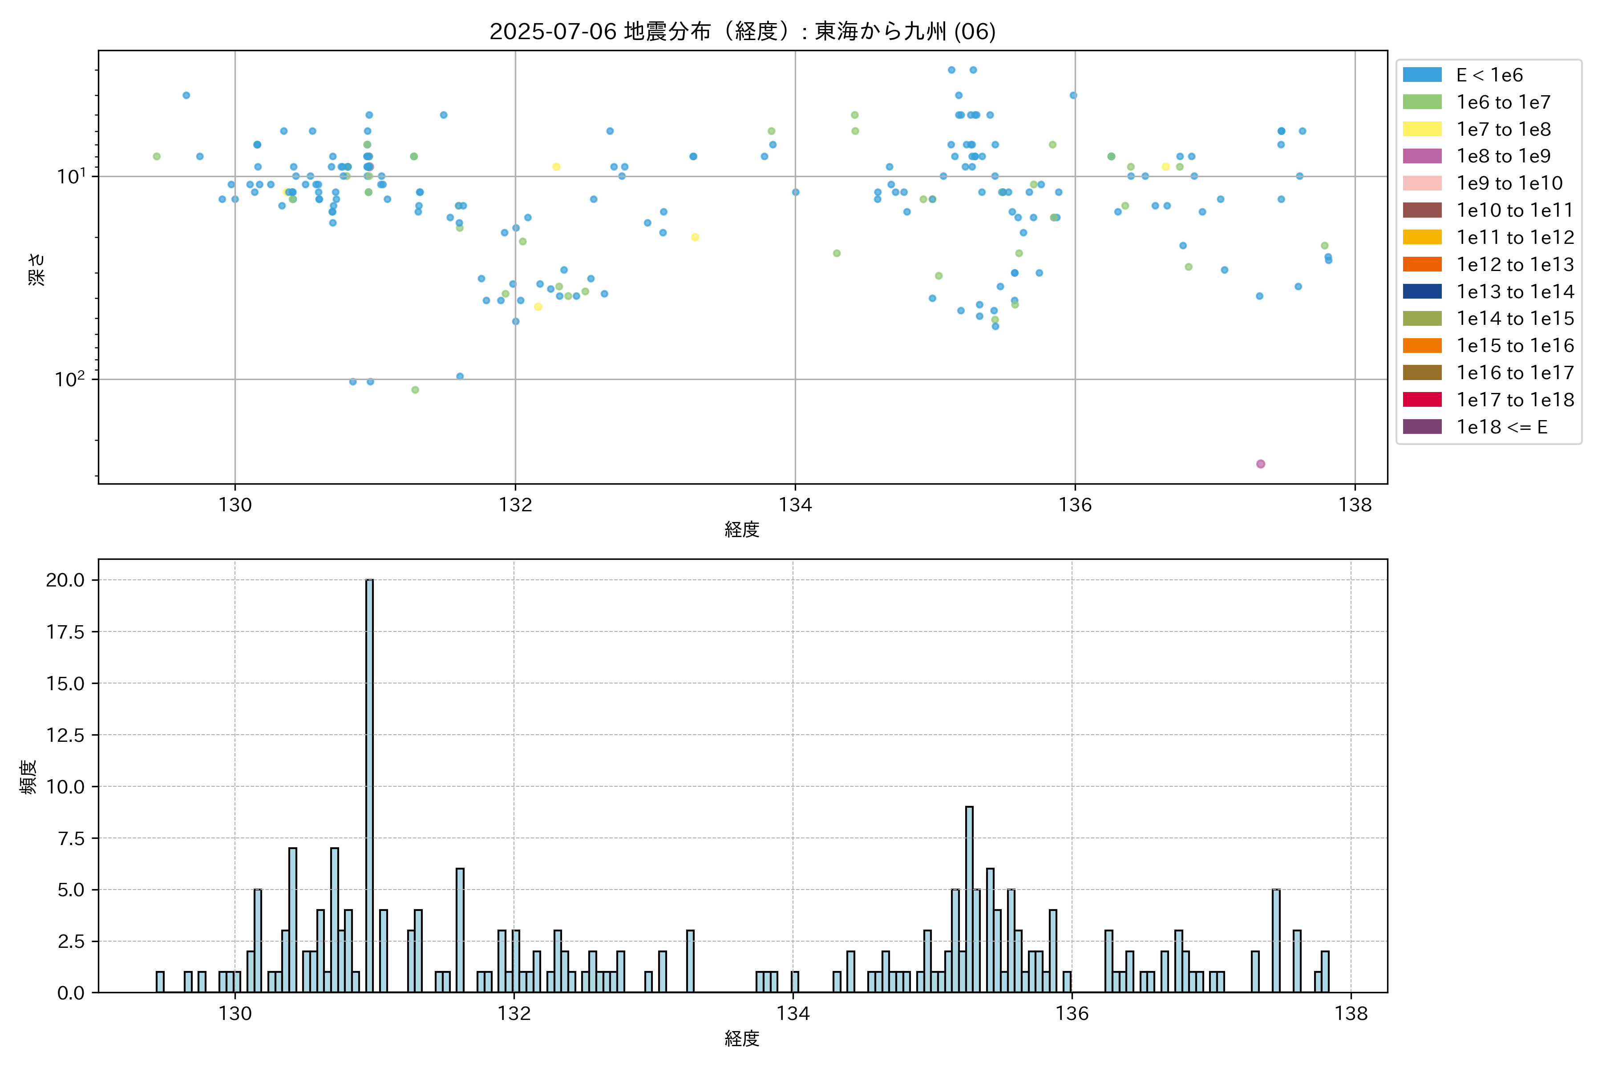This screenshot has width=1602, height=1068.
Task: Click the yellow scatter point near longitude 133.3
Action: click(695, 237)
